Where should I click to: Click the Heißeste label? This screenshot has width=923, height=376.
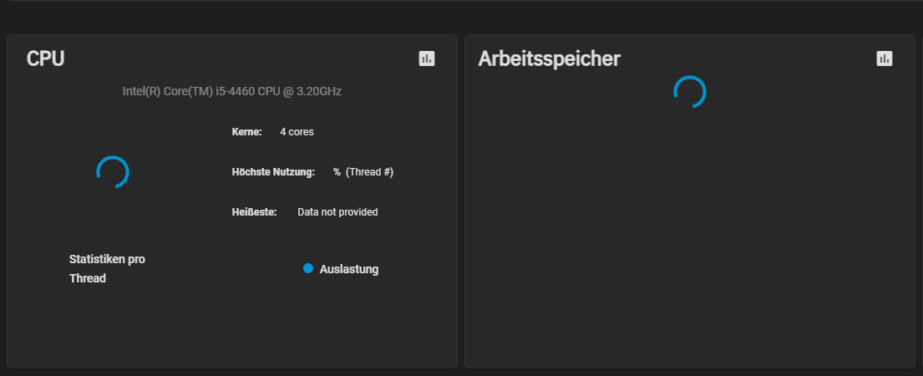(x=254, y=212)
